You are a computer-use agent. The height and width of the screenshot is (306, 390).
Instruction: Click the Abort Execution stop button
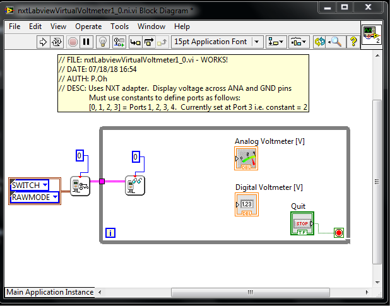click(x=73, y=42)
